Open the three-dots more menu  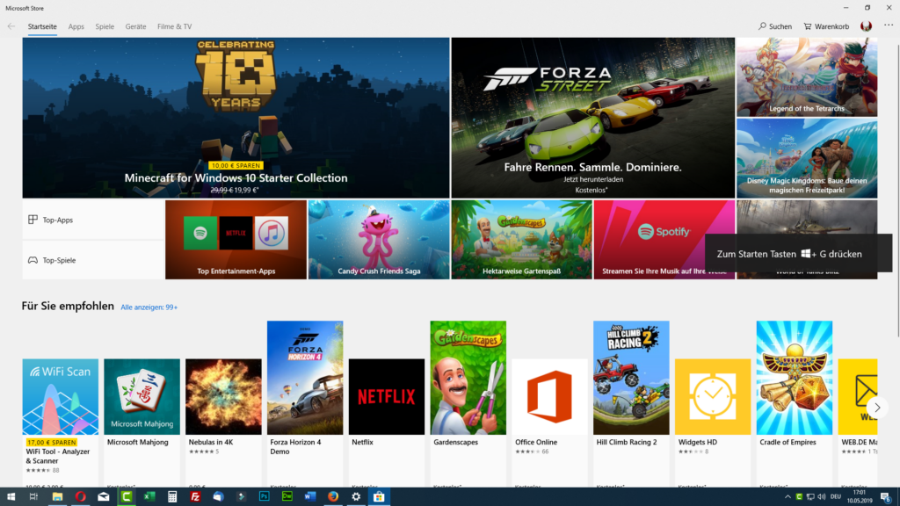coord(889,25)
